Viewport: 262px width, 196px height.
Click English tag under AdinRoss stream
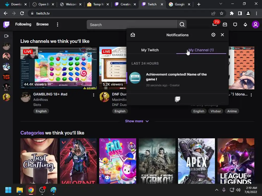[41, 111]
